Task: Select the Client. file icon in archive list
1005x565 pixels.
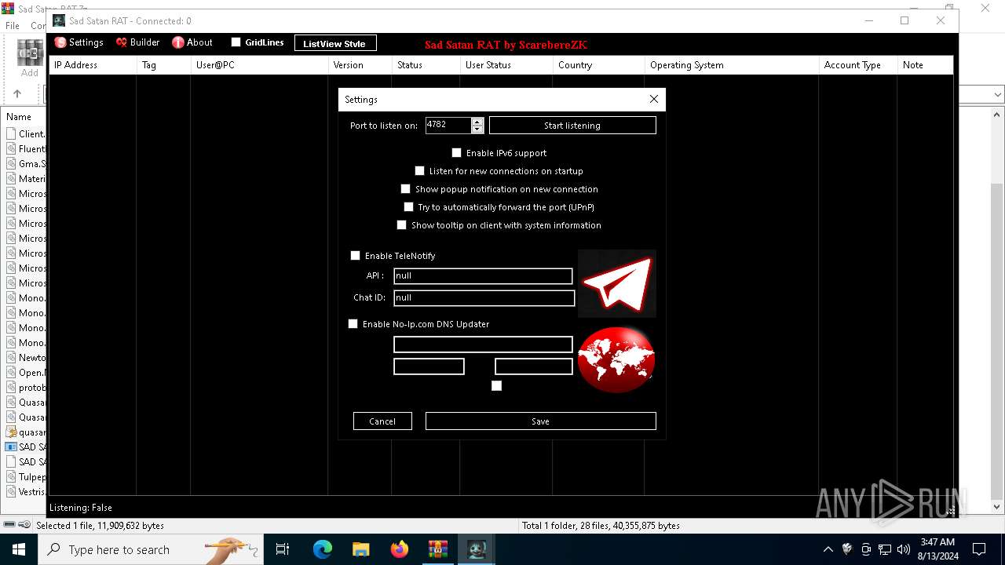Action: pyautogui.click(x=12, y=134)
